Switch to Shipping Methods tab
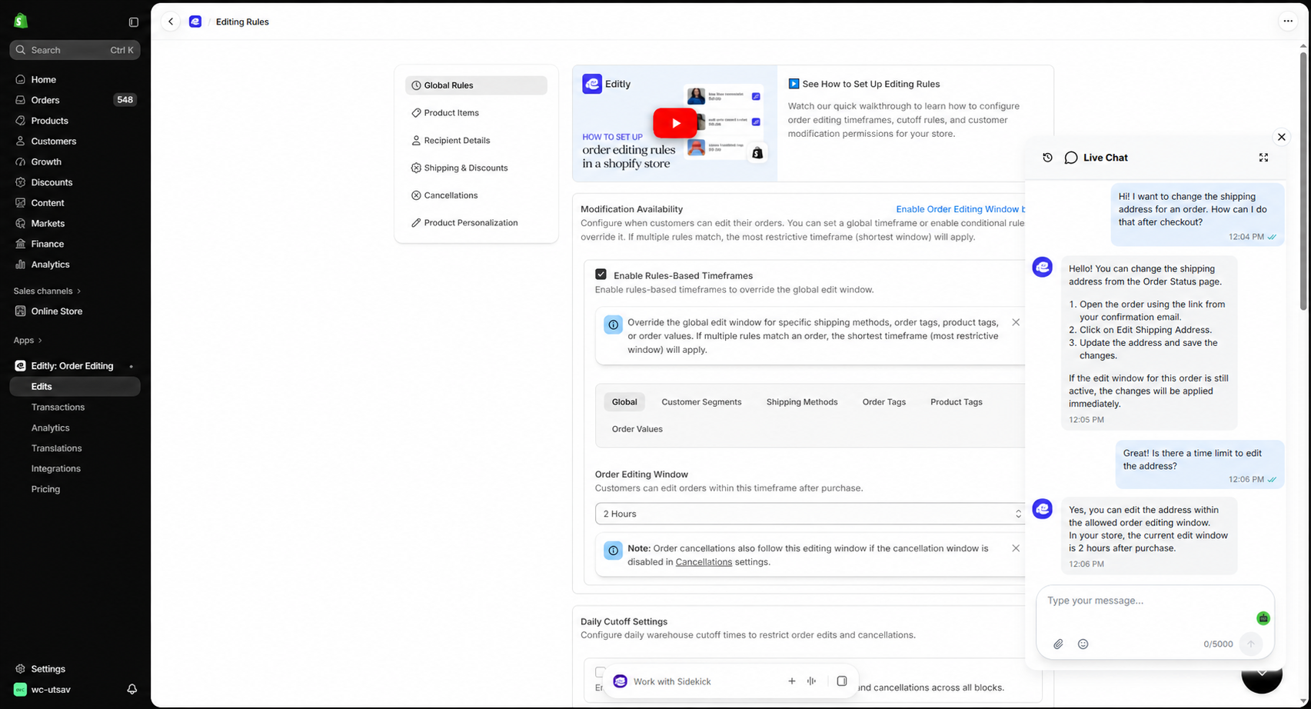Screen dimensions: 1311x709 [802, 402]
